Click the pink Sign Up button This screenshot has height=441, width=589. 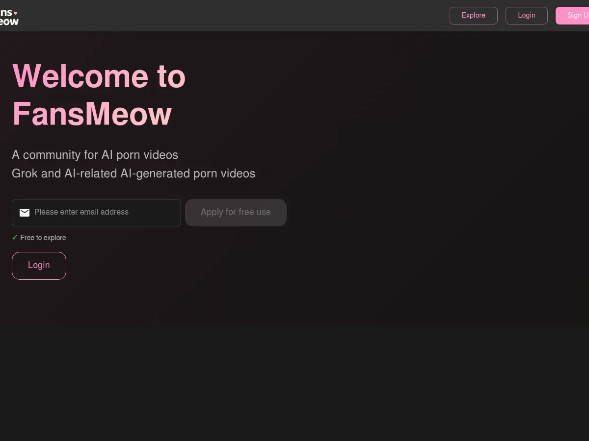coord(573,15)
